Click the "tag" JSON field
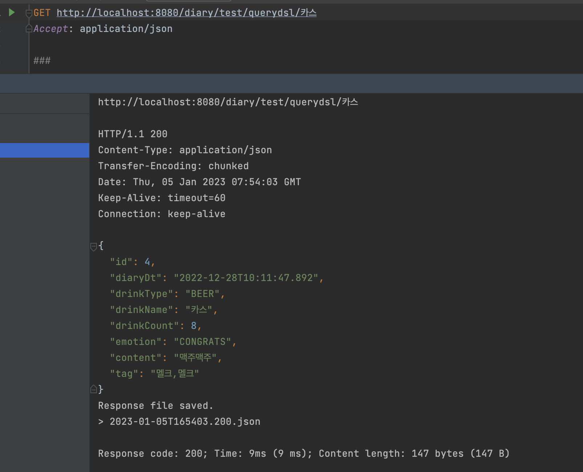This screenshot has height=472, width=583. coord(154,374)
